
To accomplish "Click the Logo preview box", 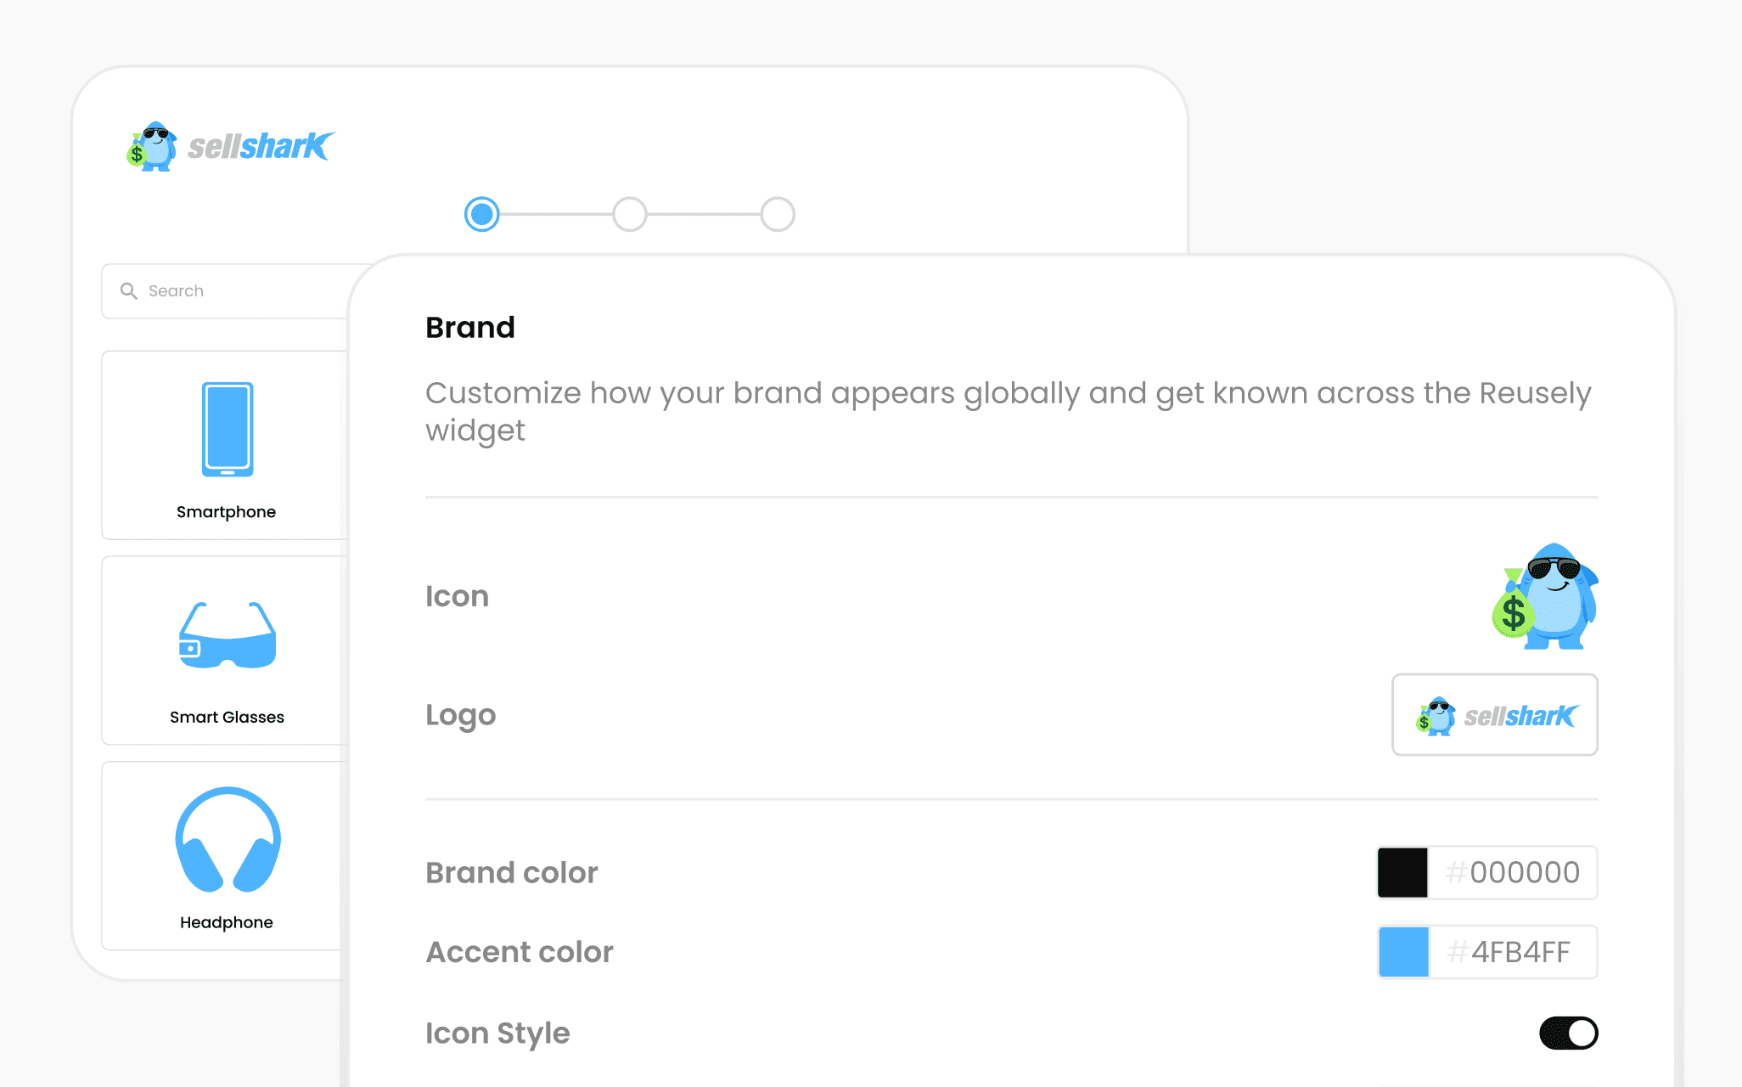I will tap(1495, 715).
